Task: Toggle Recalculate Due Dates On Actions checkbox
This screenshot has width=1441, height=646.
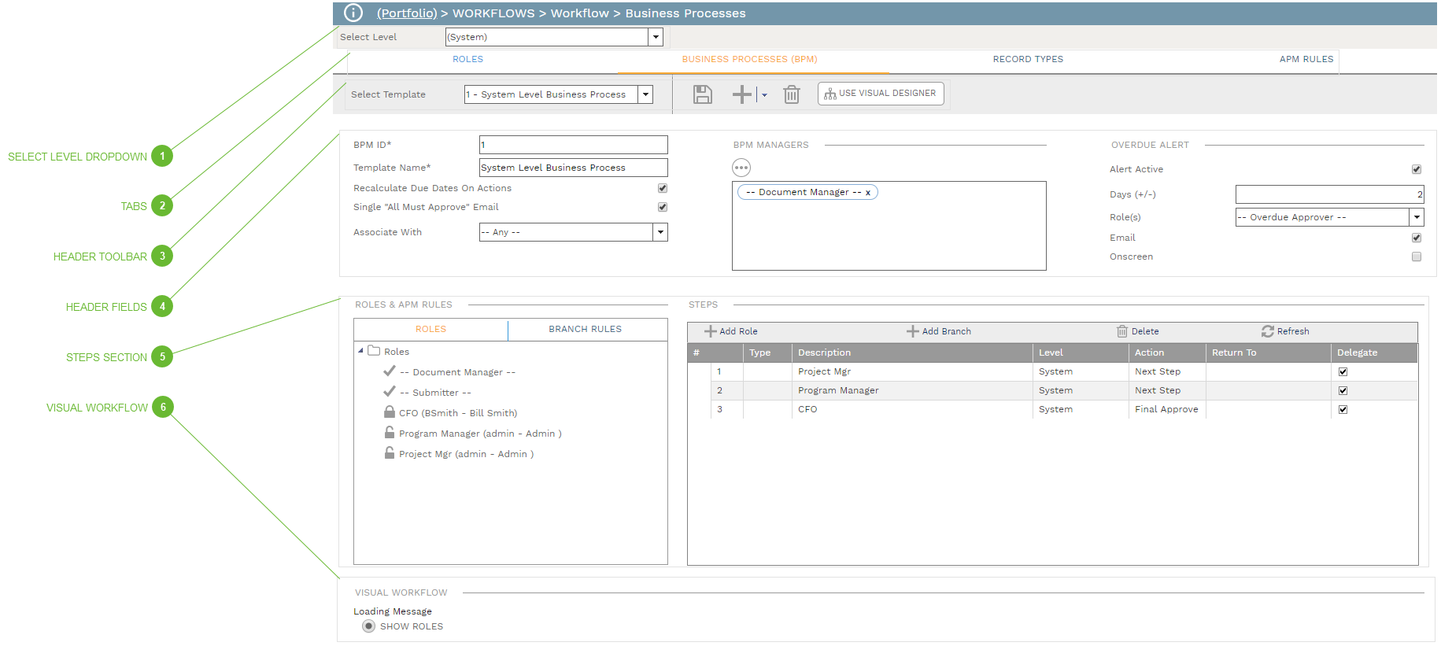Action: 663,188
